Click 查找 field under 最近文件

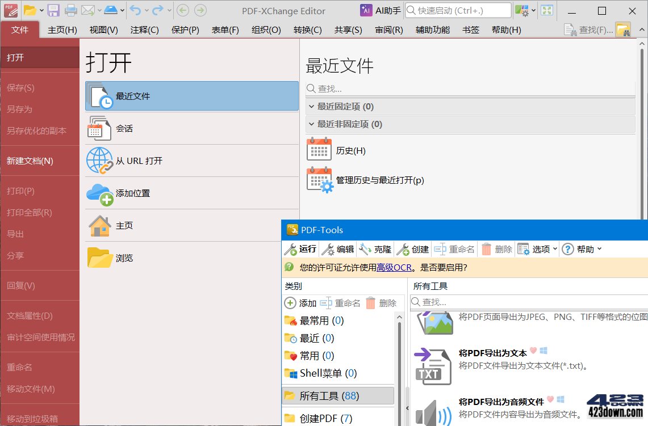(x=470, y=88)
